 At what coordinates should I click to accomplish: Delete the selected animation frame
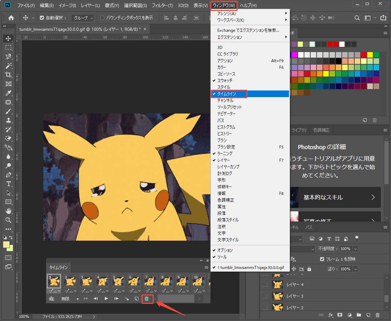click(147, 299)
